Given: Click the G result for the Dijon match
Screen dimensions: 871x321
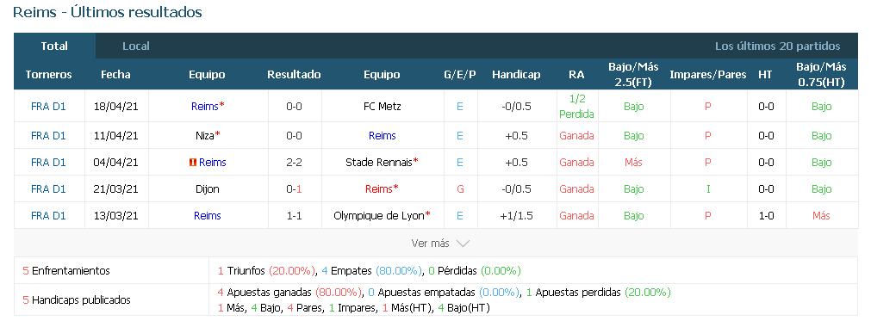Looking at the screenshot, I should point(460,189).
